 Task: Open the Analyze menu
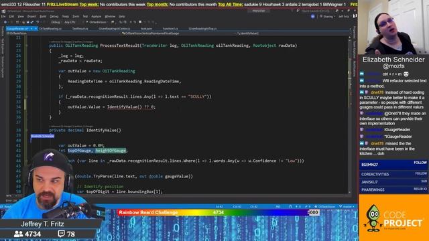coord(96,17)
